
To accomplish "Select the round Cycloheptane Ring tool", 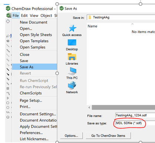I will 8,107.
